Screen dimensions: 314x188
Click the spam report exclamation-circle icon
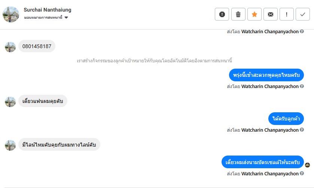coord(222,15)
